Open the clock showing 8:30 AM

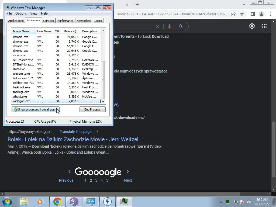tap(262, 202)
